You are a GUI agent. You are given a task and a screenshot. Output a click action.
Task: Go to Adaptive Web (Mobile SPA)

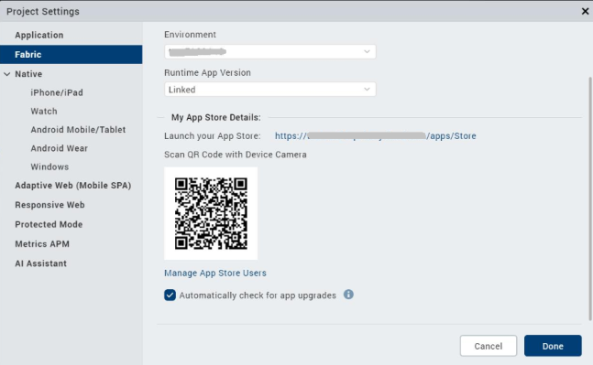point(73,186)
